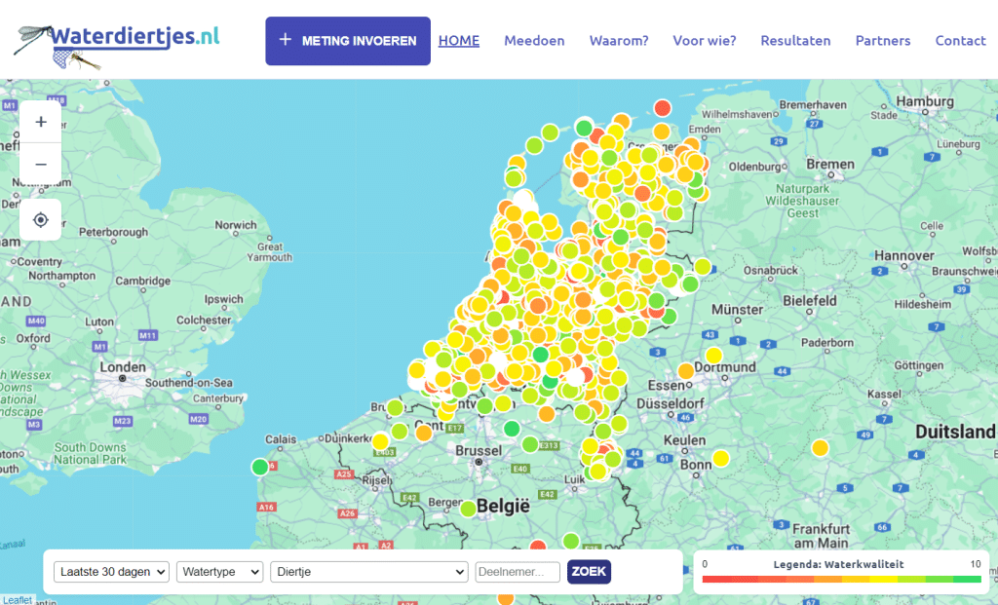The width and height of the screenshot is (998, 605).
Task: Navigate to the Partners page
Action: coord(883,41)
